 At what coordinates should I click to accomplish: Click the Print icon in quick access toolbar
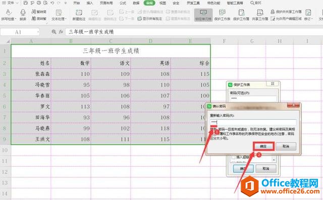coord(39,3)
